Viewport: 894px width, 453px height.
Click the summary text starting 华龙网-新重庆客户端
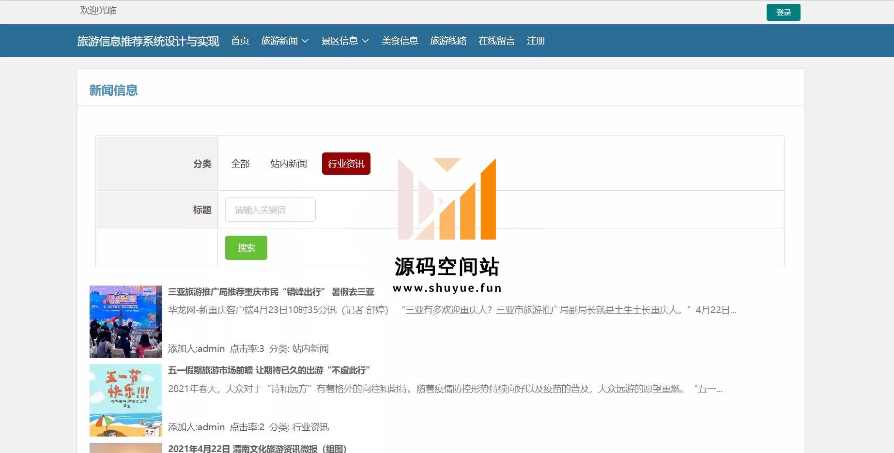(x=452, y=310)
